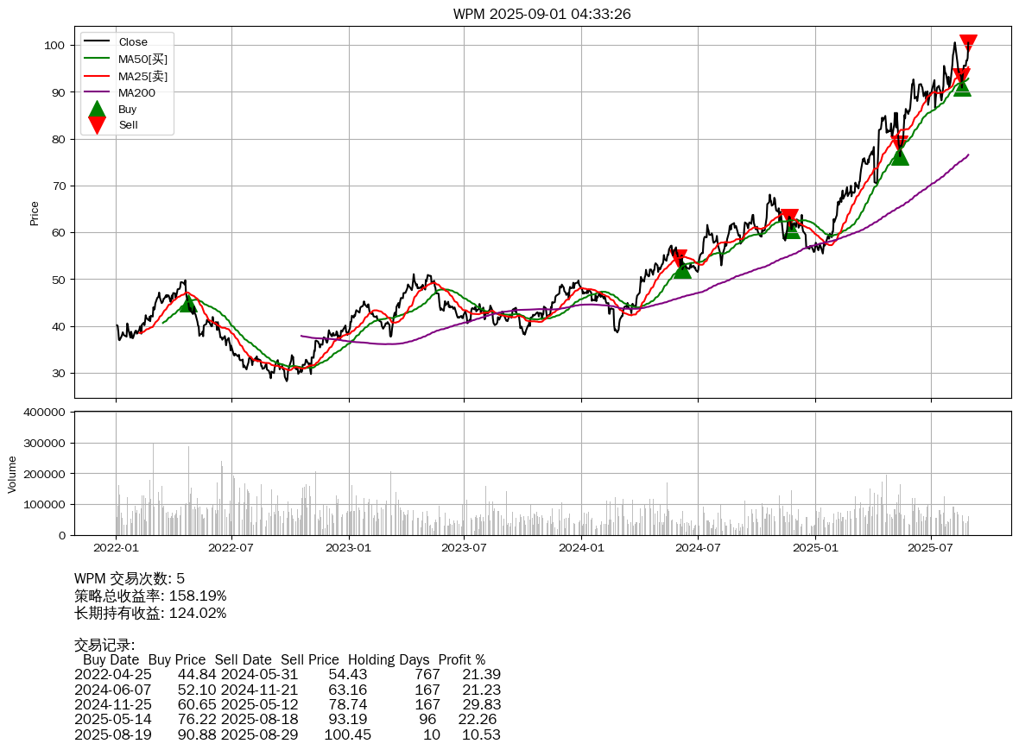The image size is (1019, 750).
Task: Click the red sell marker from May 2024
Action: click(679, 258)
